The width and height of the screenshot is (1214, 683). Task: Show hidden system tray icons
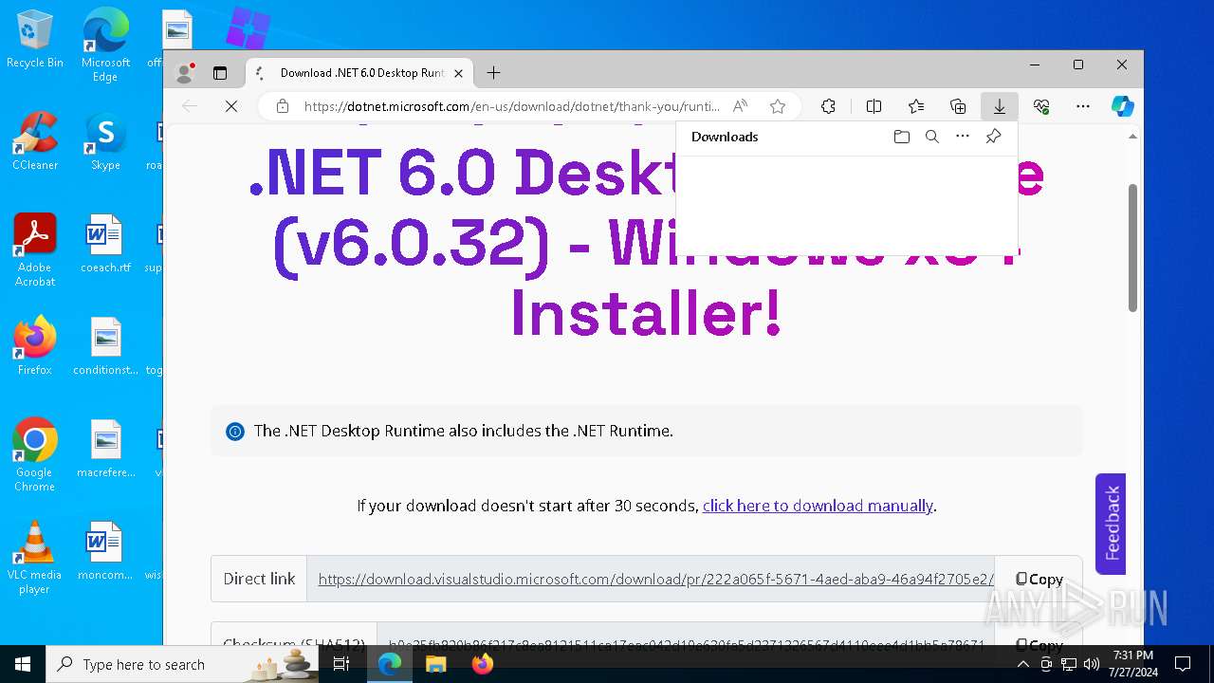pos(1022,664)
